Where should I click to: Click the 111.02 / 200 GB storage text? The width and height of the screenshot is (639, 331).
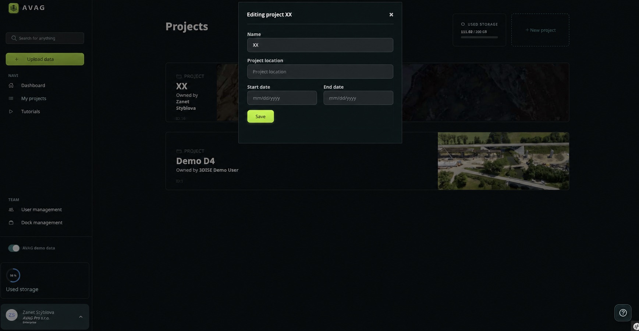tap(474, 32)
